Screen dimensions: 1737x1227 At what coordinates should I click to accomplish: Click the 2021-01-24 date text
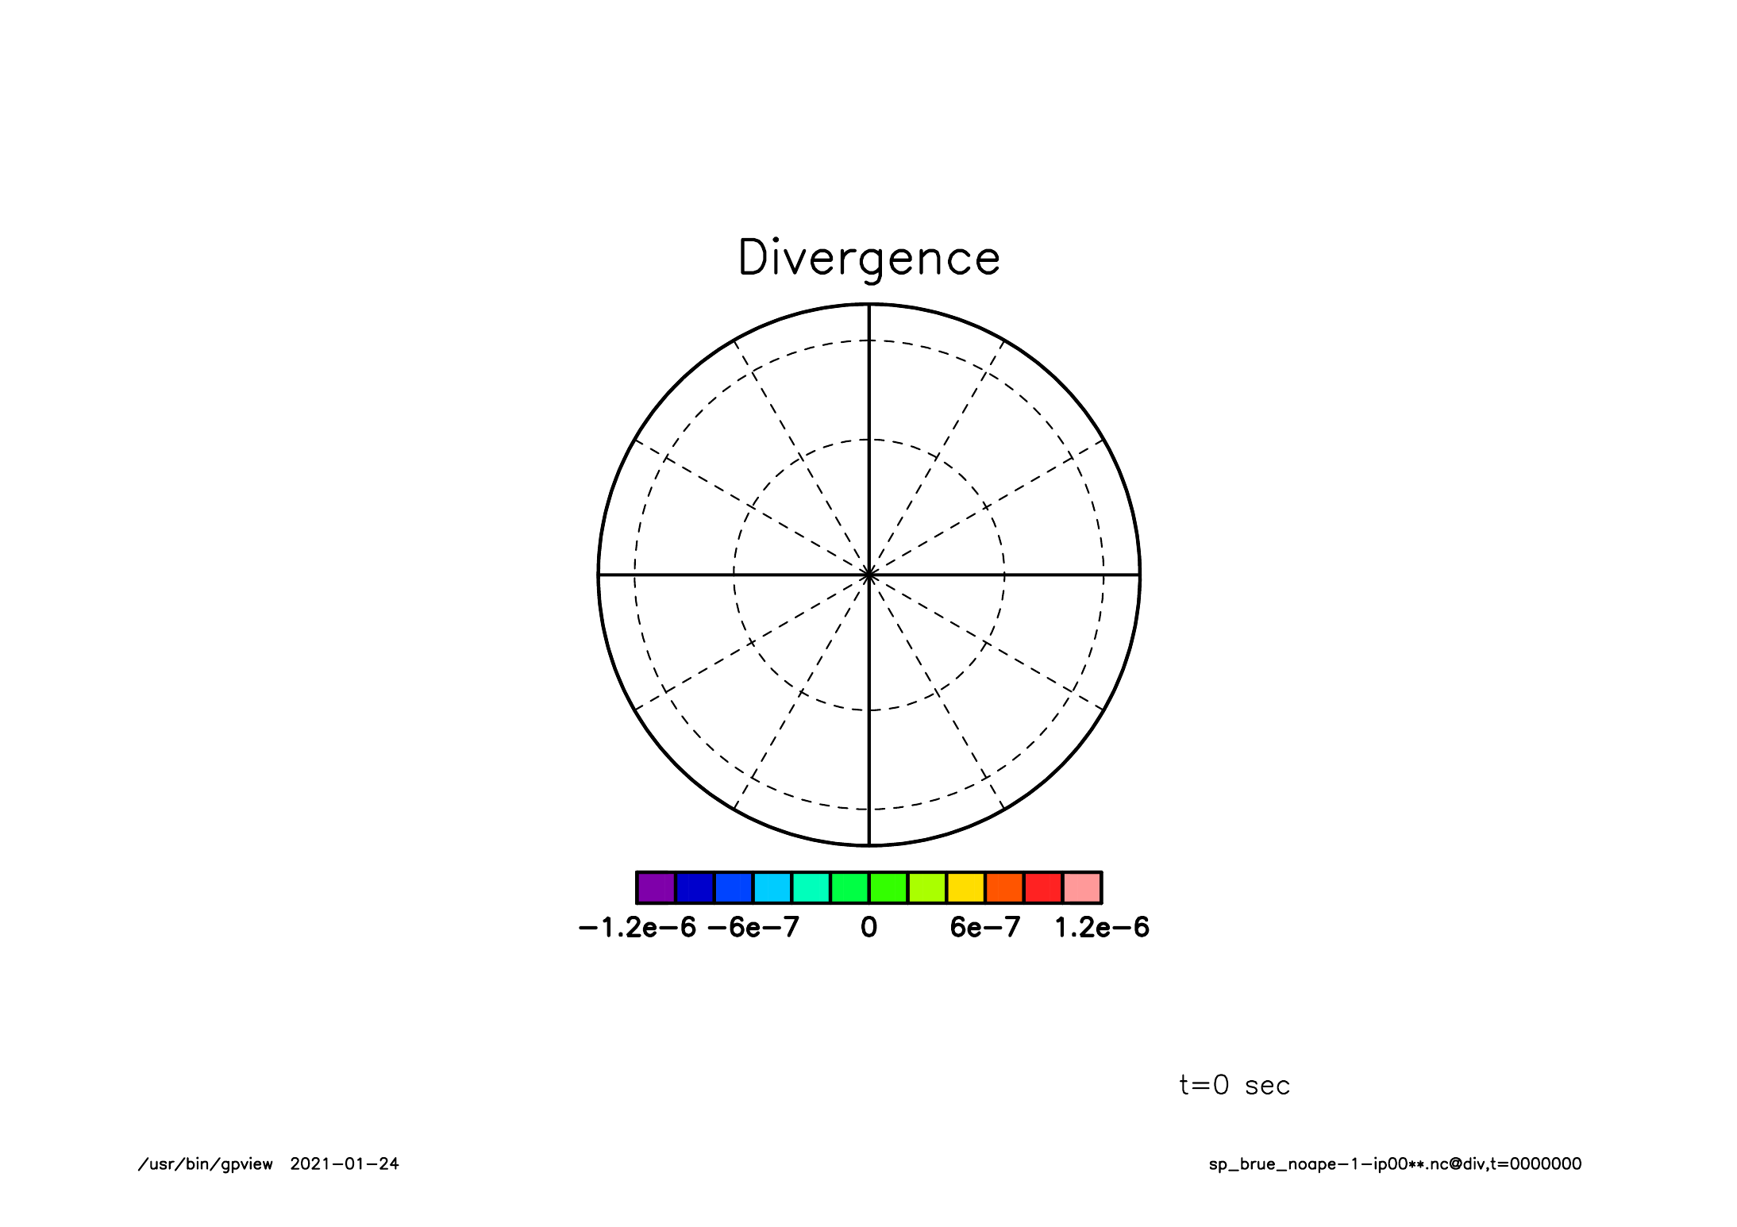click(x=345, y=1164)
